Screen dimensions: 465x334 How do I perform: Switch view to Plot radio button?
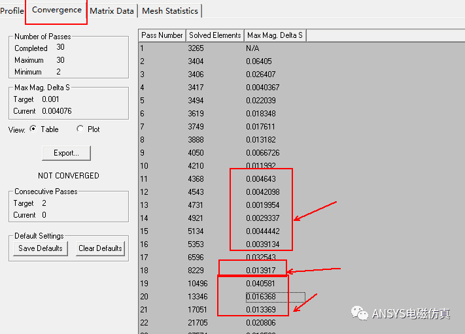pos(80,129)
